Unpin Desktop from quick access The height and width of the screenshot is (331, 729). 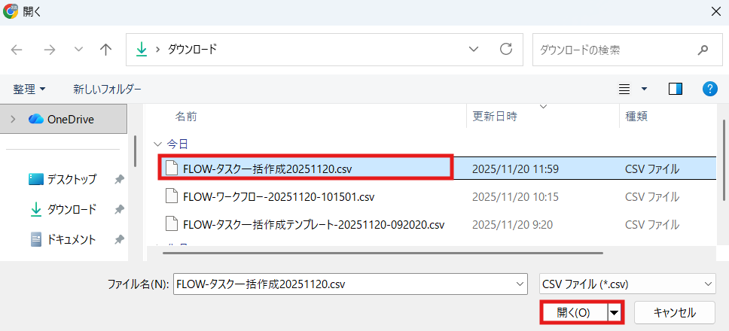119,179
